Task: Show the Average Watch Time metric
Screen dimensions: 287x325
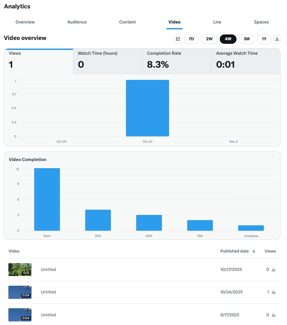Action: (x=245, y=61)
